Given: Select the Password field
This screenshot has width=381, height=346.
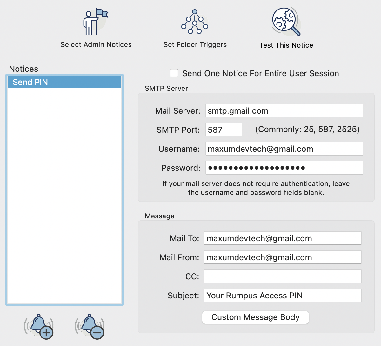Looking at the screenshot, I should [284, 168].
